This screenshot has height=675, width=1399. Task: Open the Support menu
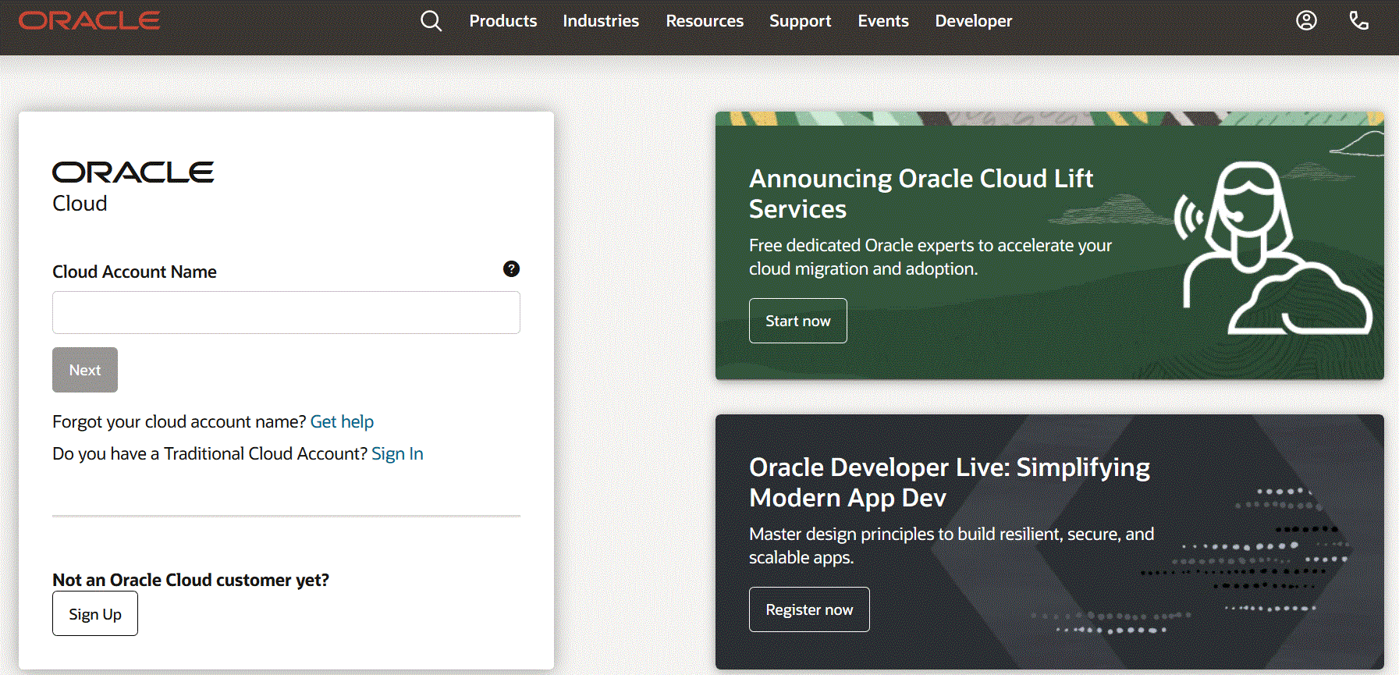point(800,21)
